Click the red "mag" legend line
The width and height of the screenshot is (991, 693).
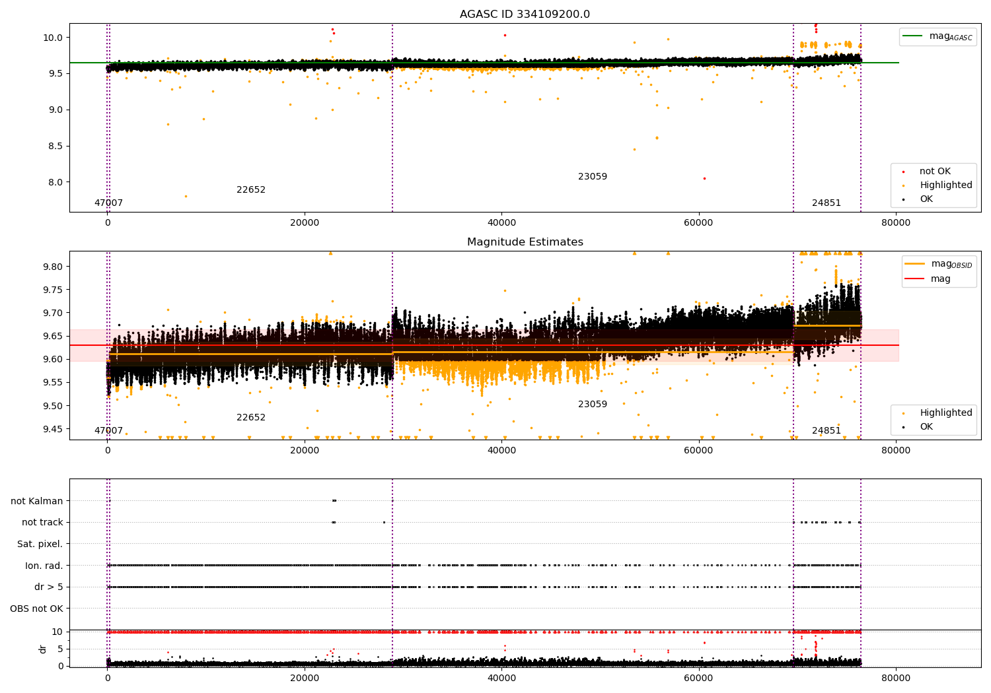tap(914, 279)
